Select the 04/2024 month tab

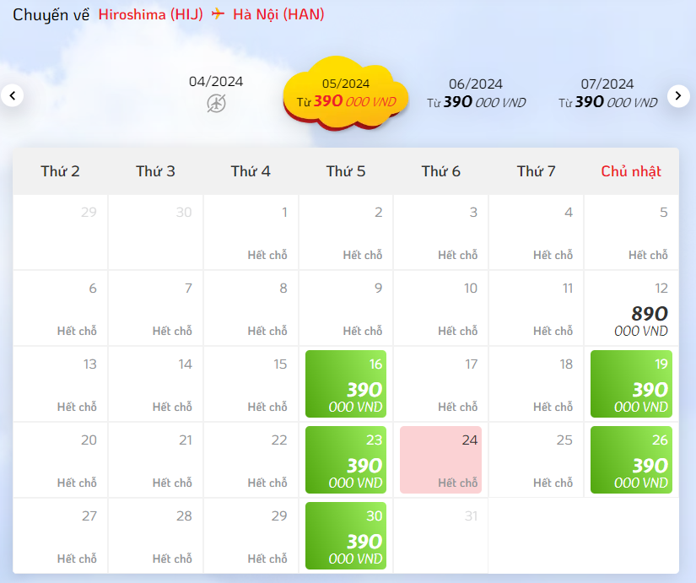click(216, 94)
